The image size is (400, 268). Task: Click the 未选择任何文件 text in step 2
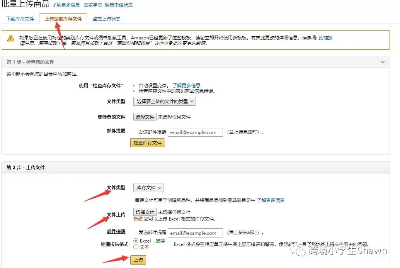pos(174,212)
